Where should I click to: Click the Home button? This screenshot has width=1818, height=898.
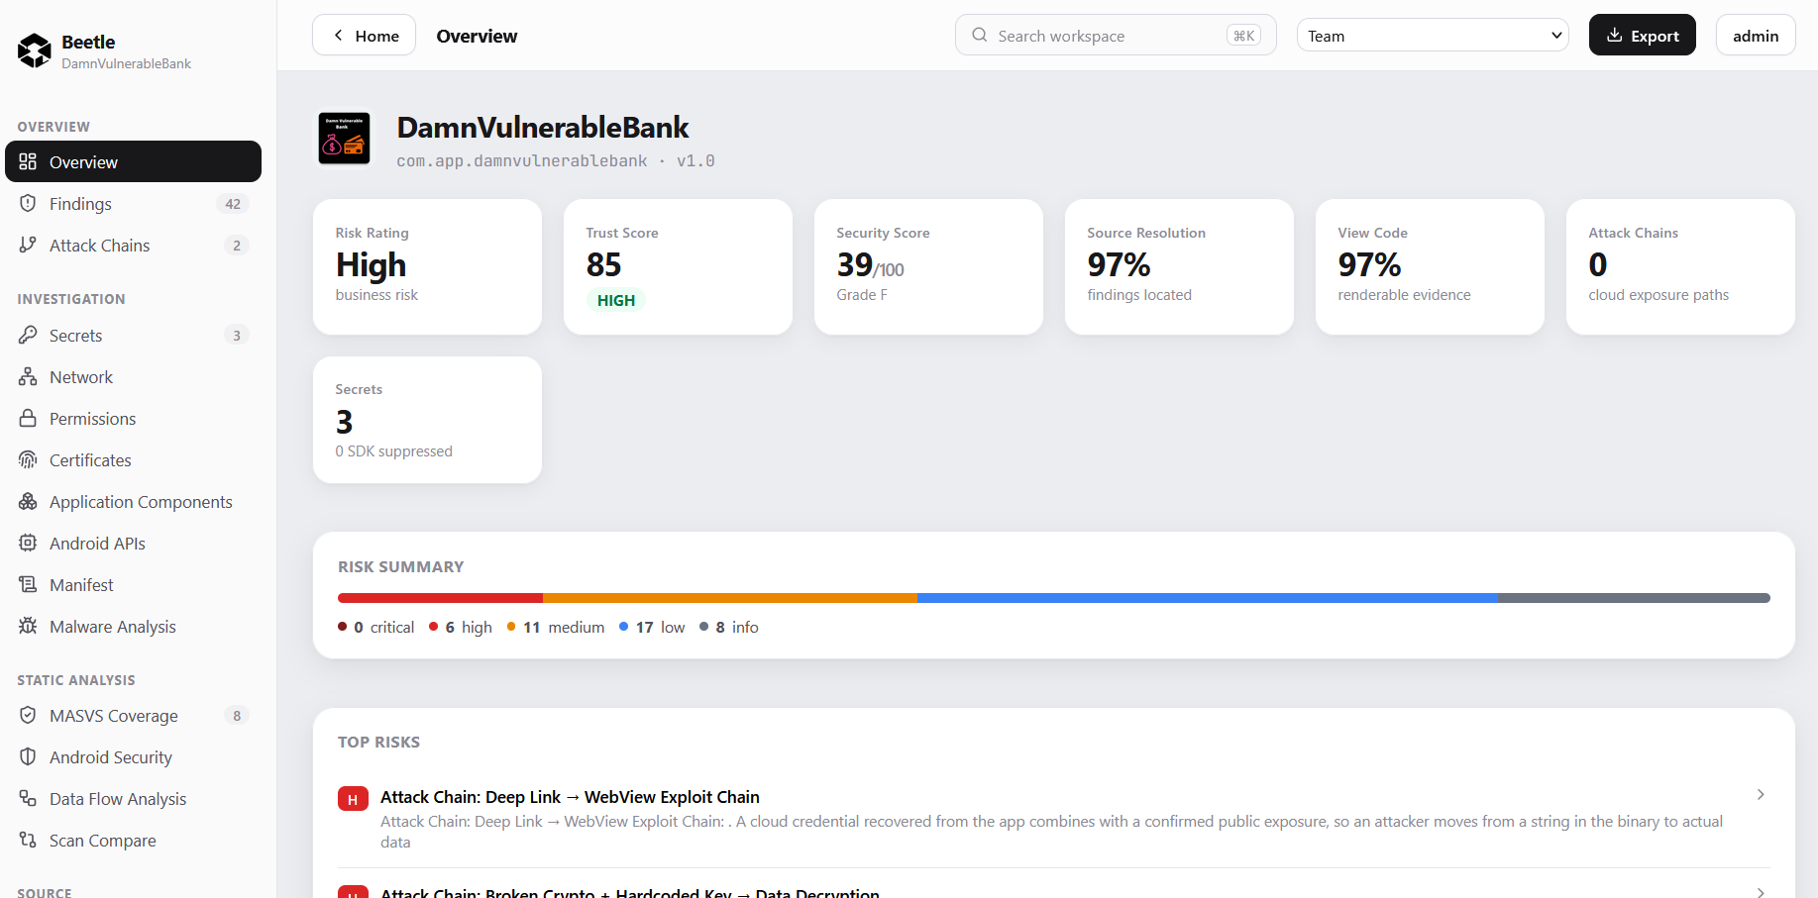(364, 35)
